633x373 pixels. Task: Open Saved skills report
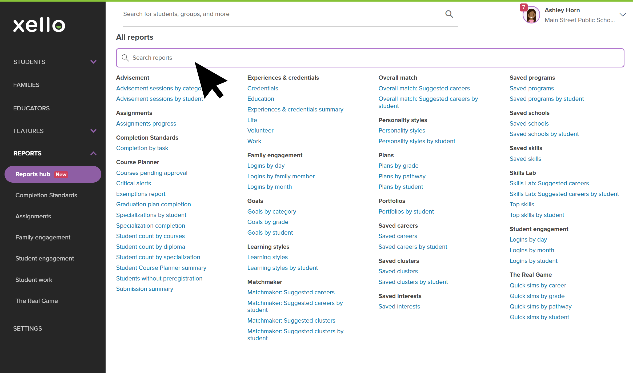tap(526, 159)
